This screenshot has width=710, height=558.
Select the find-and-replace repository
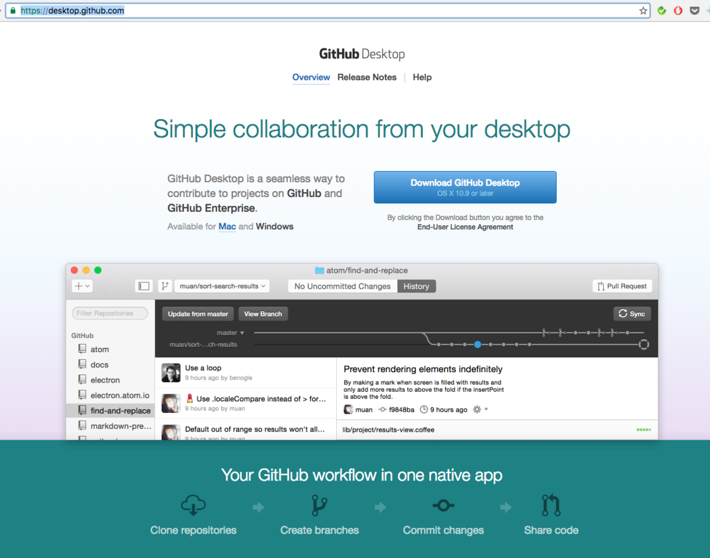(110, 410)
